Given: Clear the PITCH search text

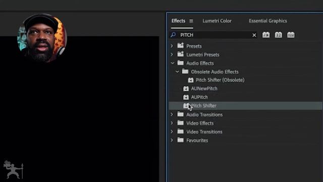Looking at the screenshot, I should pyautogui.click(x=254, y=35).
